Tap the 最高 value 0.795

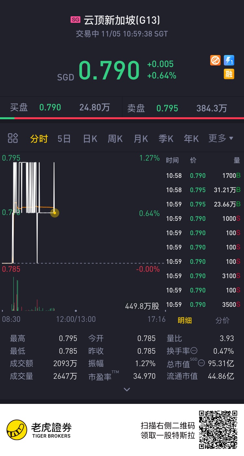pyautogui.click(x=68, y=338)
